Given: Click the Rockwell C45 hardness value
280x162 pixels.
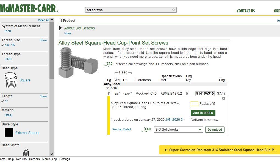Looking at the screenshot, I should [146, 93].
